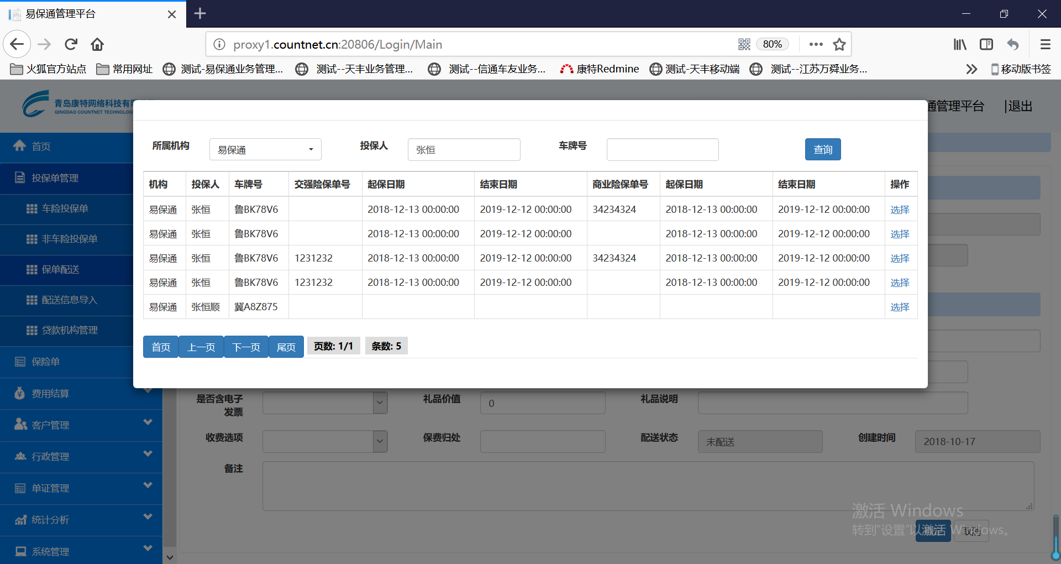Open page actions three-dot menu

pos(816,44)
